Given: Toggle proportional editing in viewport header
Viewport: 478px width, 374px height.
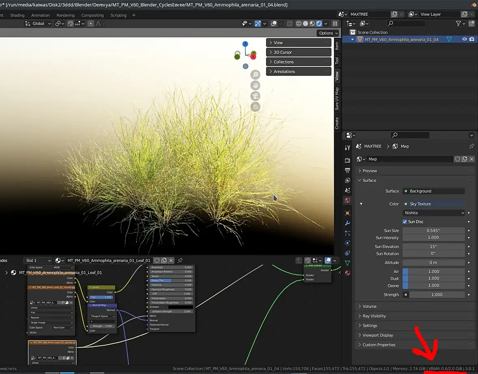Looking at the screenshot, I should pyautogui.click(x=90, y=24).
